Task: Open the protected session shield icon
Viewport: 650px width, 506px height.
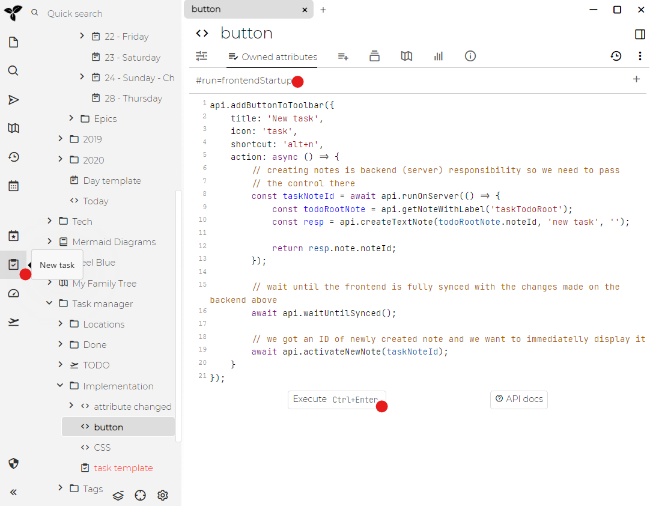Action: (x=13, y=463)
